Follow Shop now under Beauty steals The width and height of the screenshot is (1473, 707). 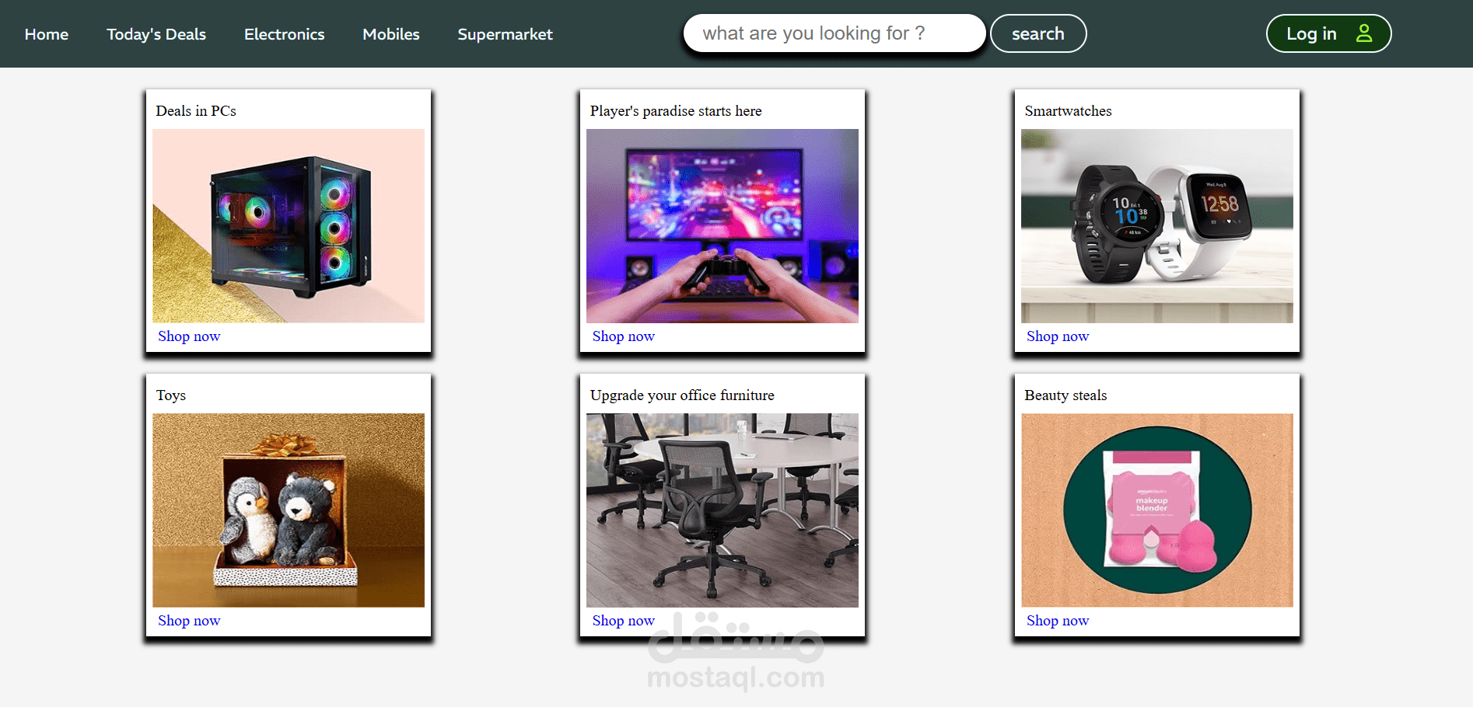click(1058, 621)
